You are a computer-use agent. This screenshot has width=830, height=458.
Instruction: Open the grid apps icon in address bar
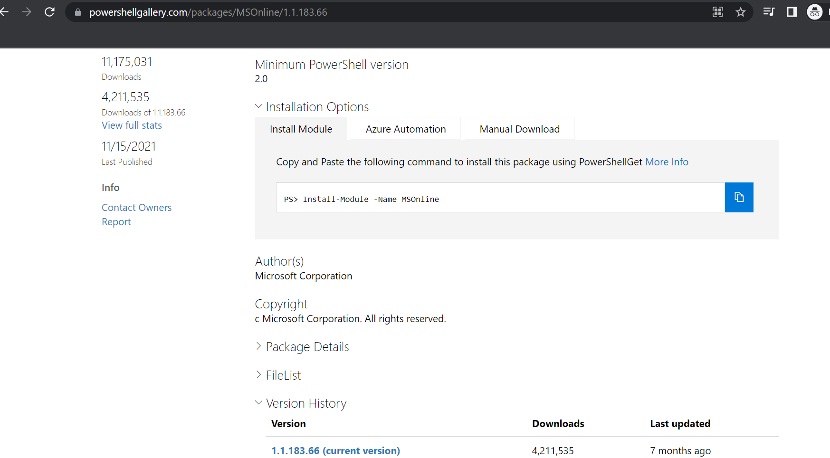tap(718, 12)
